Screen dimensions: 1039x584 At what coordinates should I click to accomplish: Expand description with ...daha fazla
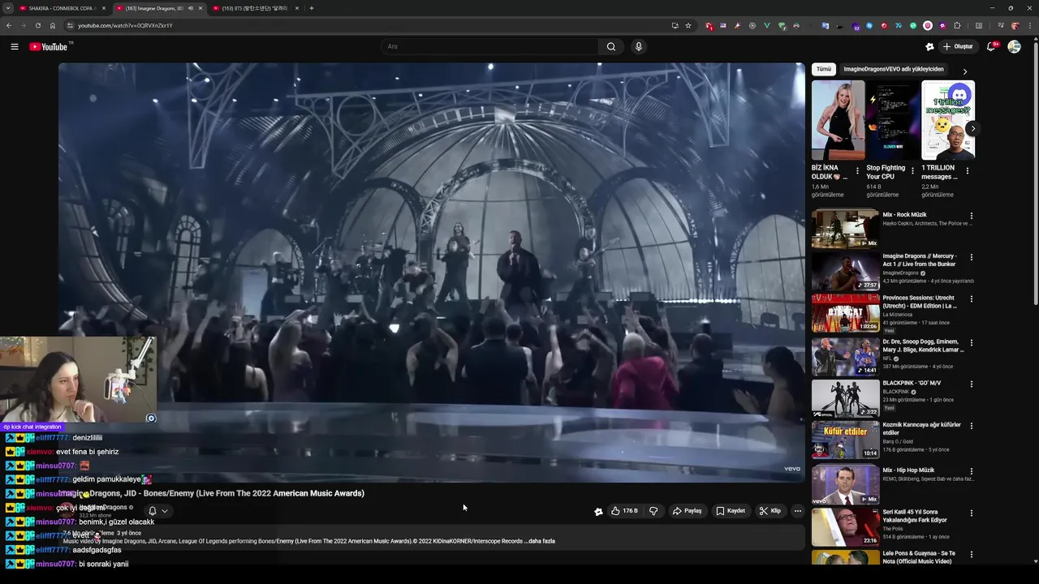click(540, 541)
